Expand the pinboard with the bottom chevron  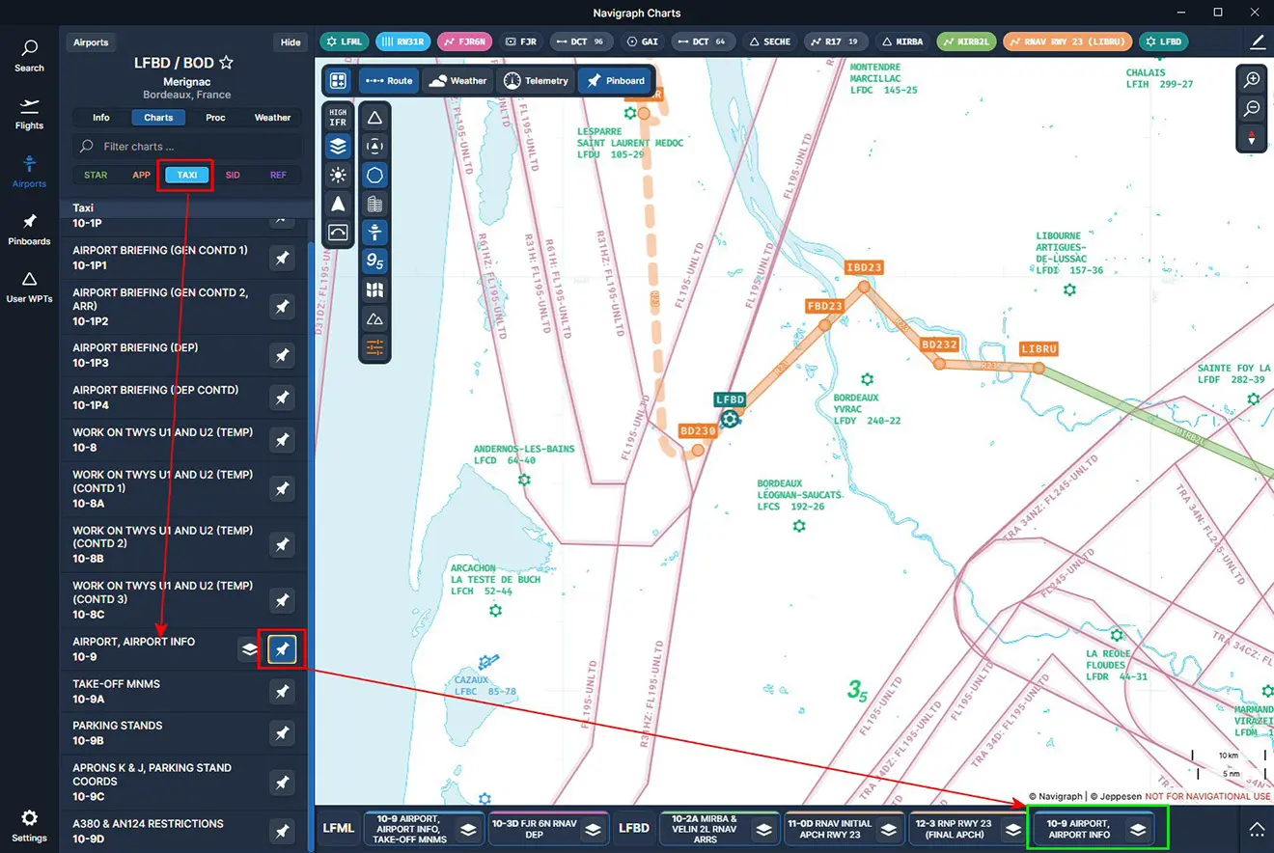point(1257,829)
